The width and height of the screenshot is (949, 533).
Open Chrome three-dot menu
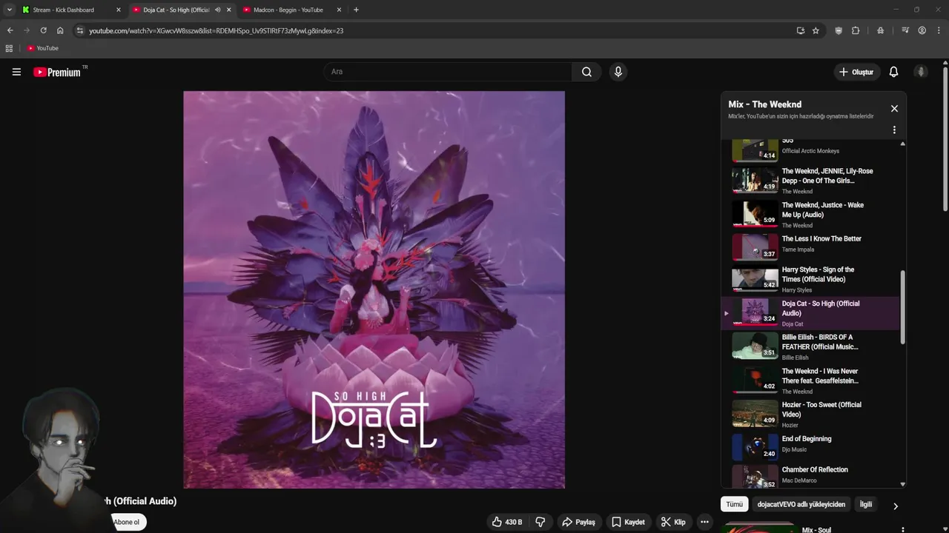939,30
